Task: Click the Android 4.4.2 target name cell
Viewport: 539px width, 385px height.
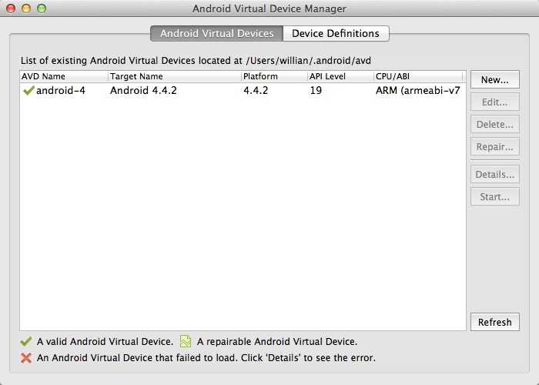Action: tap(143, 90)
